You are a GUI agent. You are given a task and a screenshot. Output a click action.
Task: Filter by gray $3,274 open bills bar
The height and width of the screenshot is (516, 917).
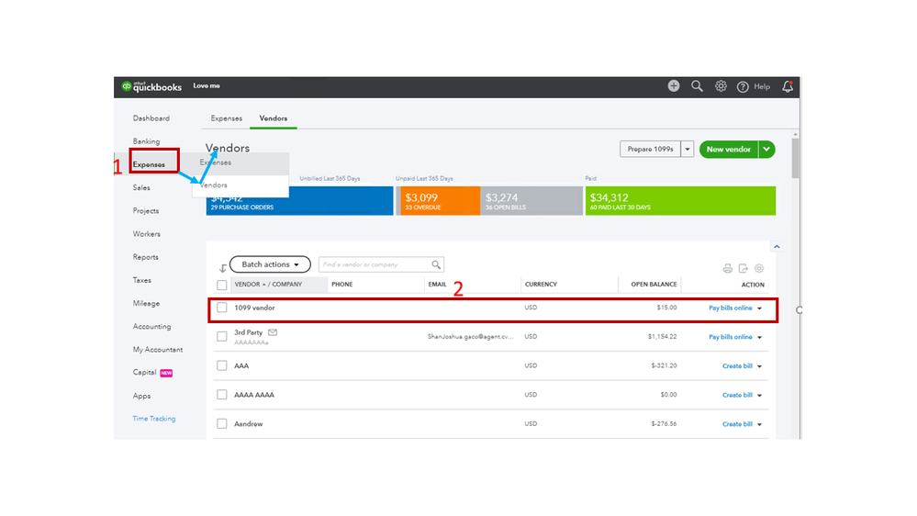point(531,201)
